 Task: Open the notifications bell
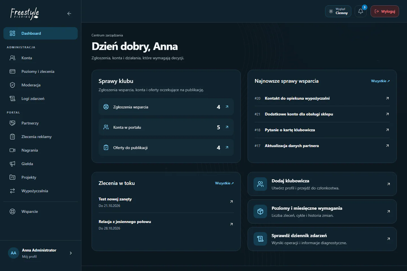tap(361, 11)
